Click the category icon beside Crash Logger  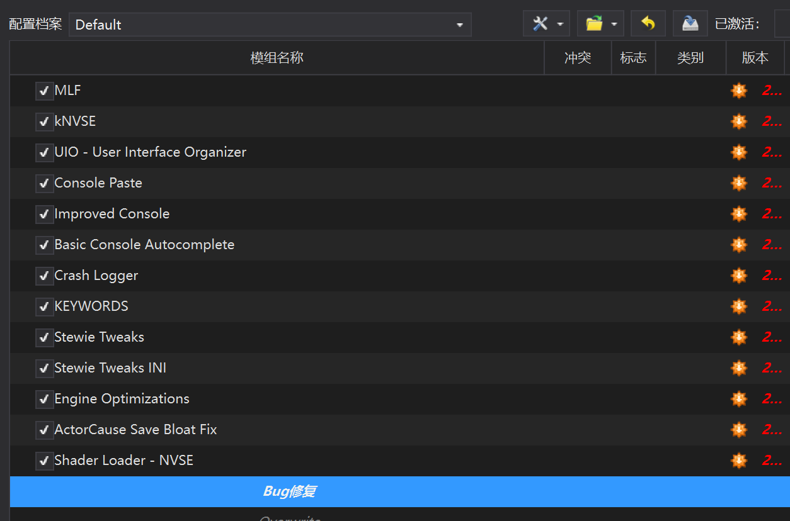point(738,276)
